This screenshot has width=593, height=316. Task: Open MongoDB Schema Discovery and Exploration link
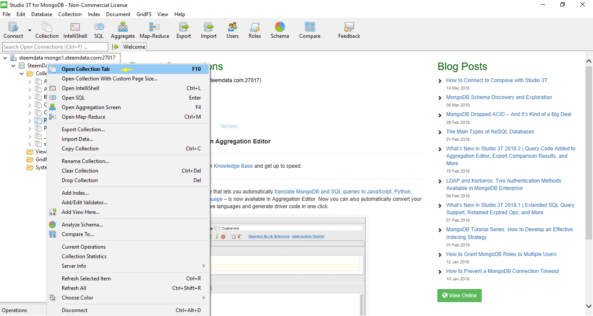click(x=499, y=97)
